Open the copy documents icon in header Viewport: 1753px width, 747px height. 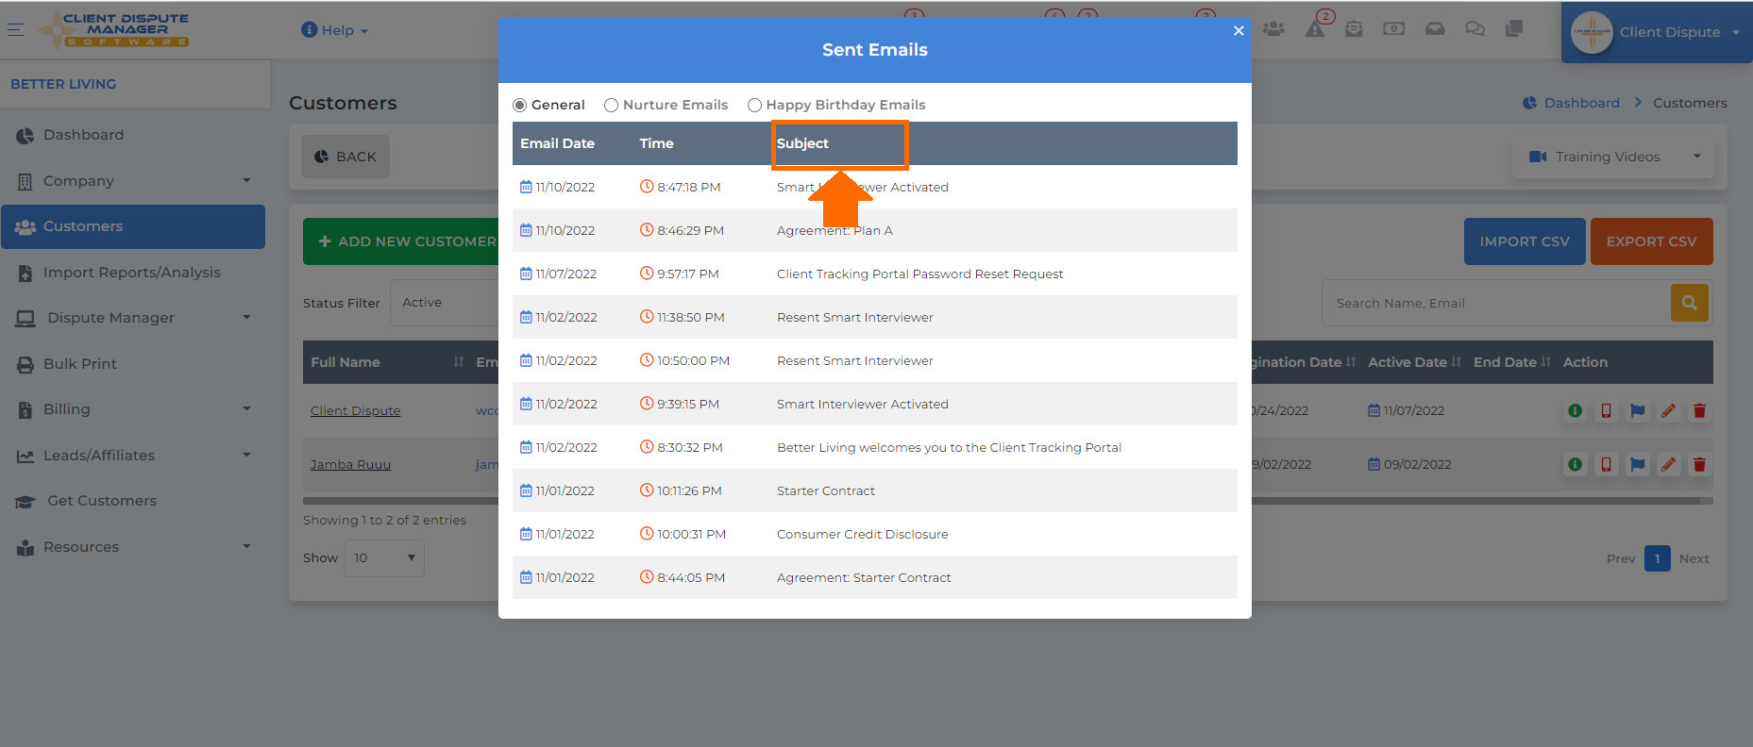tap(1514, 29)
